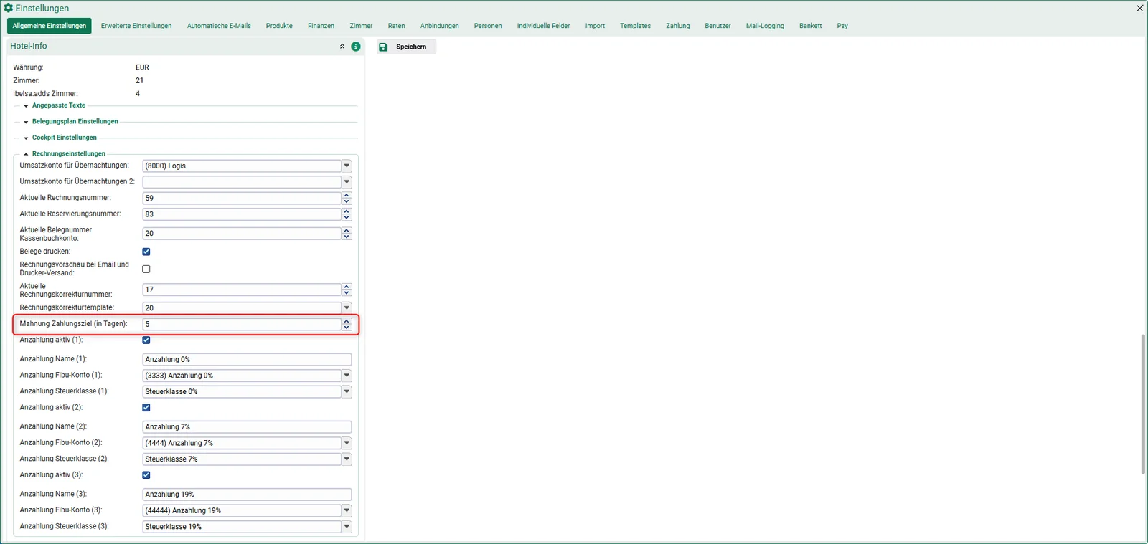Open Anzahlung Fibu-Konto (3) dropdown
Viewport: 1148px width, 544px height.
347,510
